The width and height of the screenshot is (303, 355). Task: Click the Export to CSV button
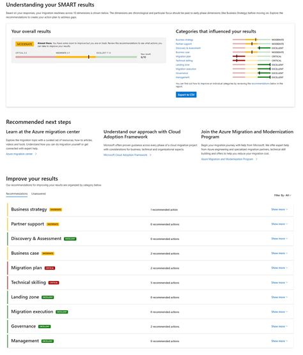point(186,94)
